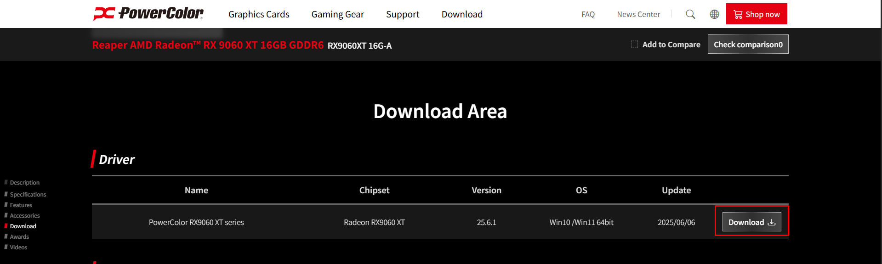Open the Support menu

pyautogui.click(x=403, y=14)
